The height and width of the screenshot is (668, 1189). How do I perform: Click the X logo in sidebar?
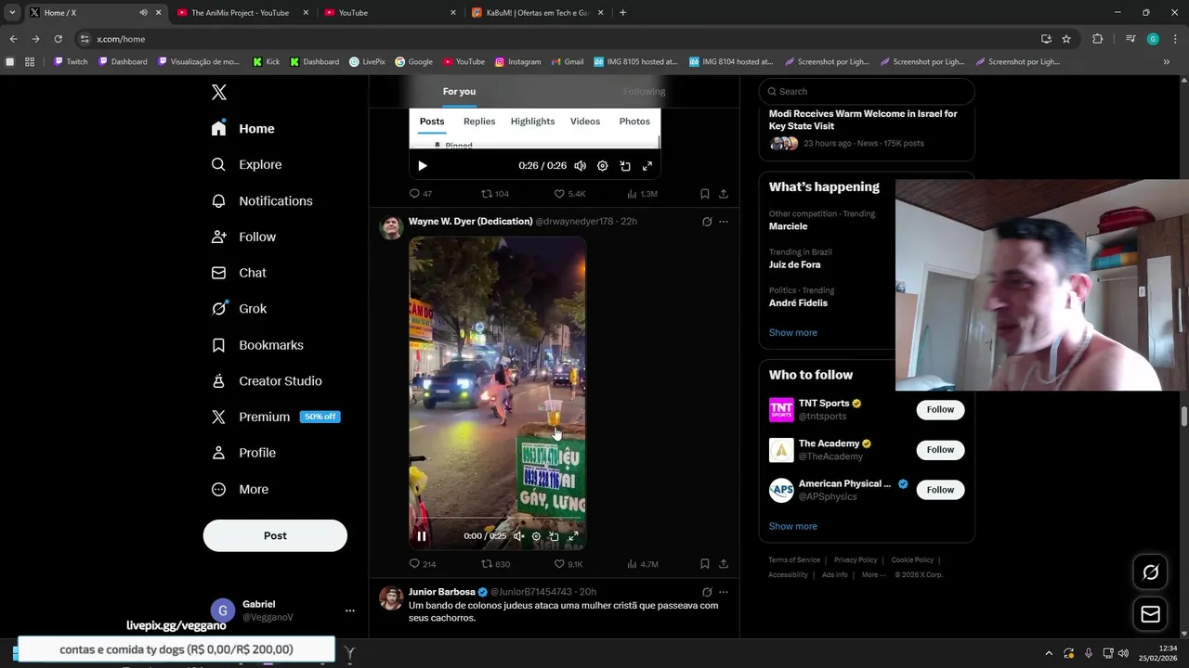click(x=219, y=92)
